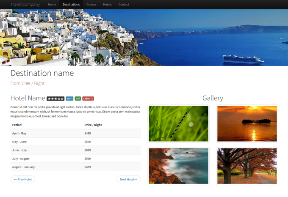Click the Wi-Fi amenity badge
Screen dimensions: 288x197
[x=69, y=98]
